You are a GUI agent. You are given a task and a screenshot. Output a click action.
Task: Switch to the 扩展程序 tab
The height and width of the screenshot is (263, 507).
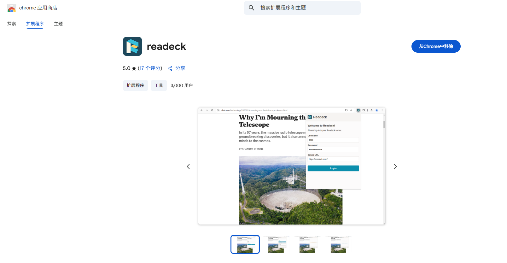tap(35, 24)
